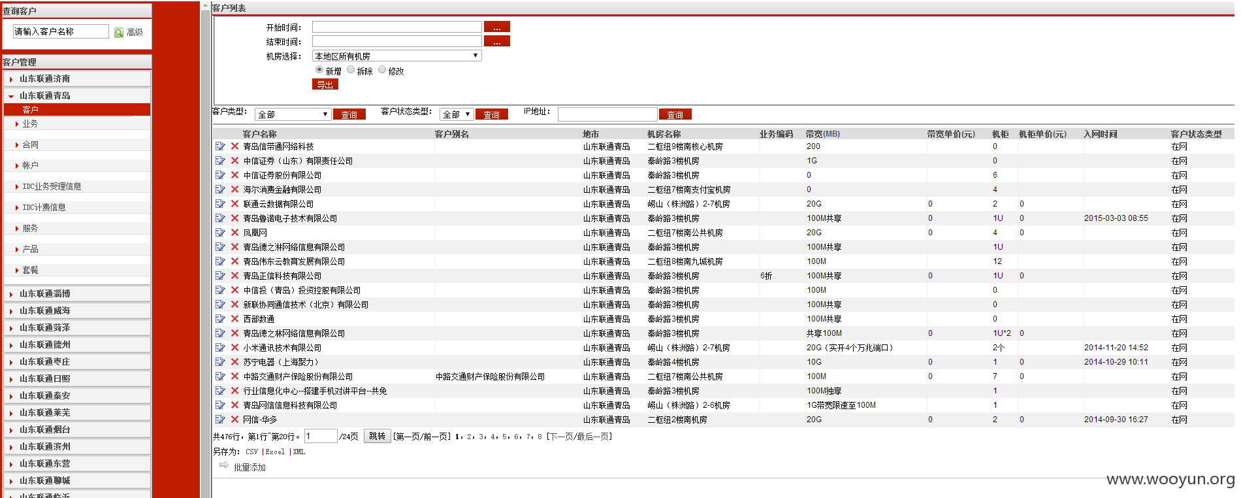Viewport: 1241px width, 498px height.
Task: Open the 客户 menu item
Action: 77,110
